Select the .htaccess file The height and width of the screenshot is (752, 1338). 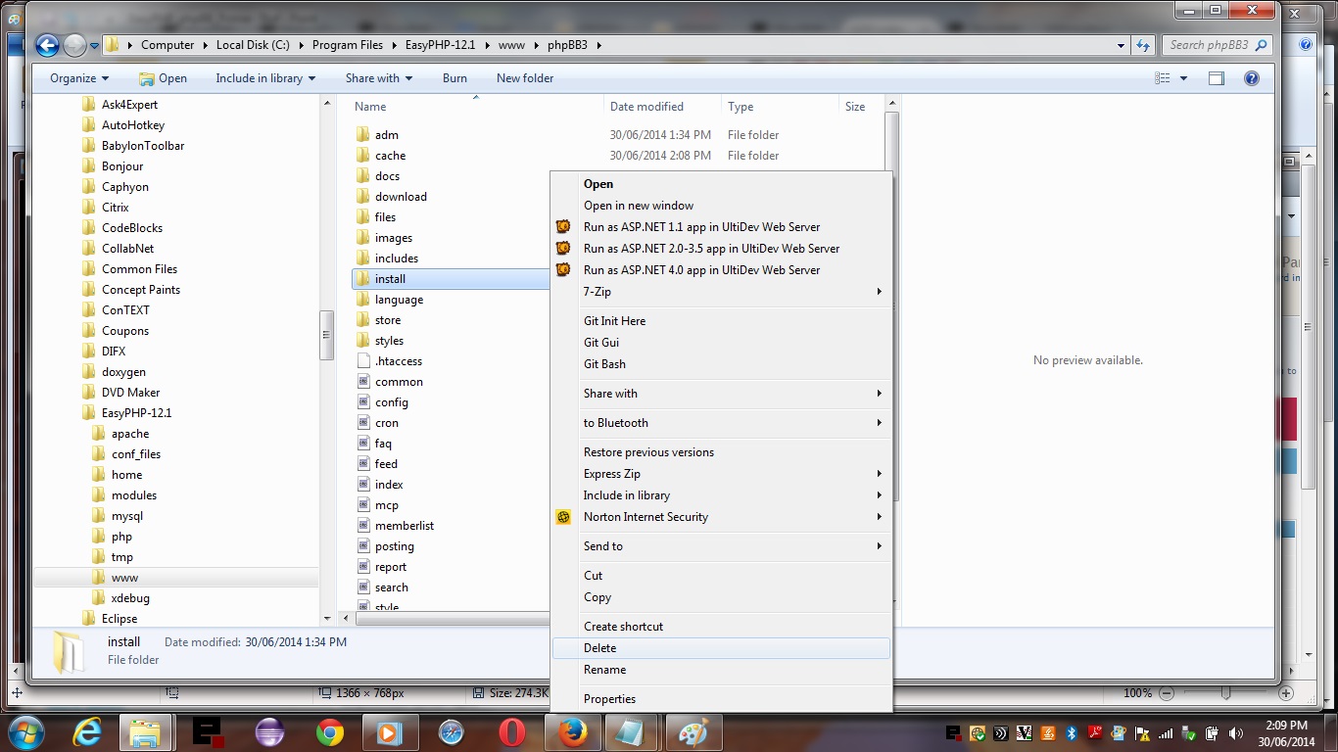pos(399,361)
